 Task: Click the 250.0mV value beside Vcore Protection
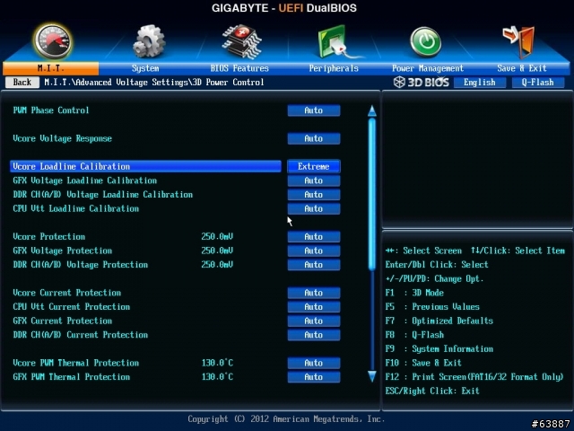pyautogui.click(x=217, y=237)
